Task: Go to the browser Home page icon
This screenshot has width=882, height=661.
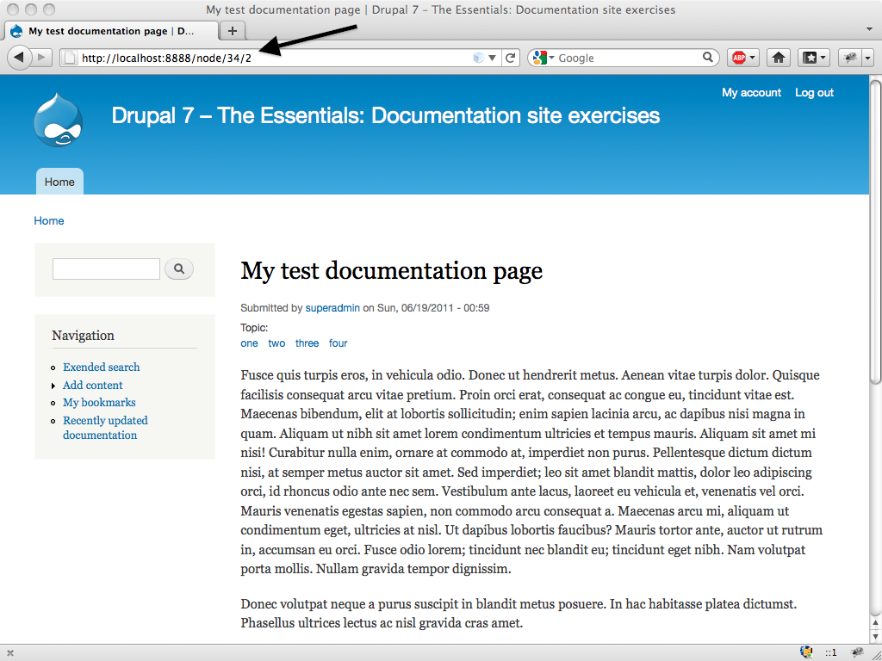Action: coord(779,58)
